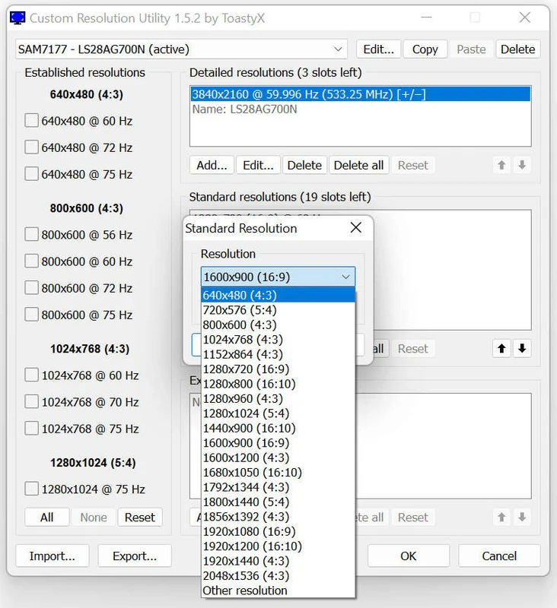
Task: Click the Import... button
Action: pos(52,556)
